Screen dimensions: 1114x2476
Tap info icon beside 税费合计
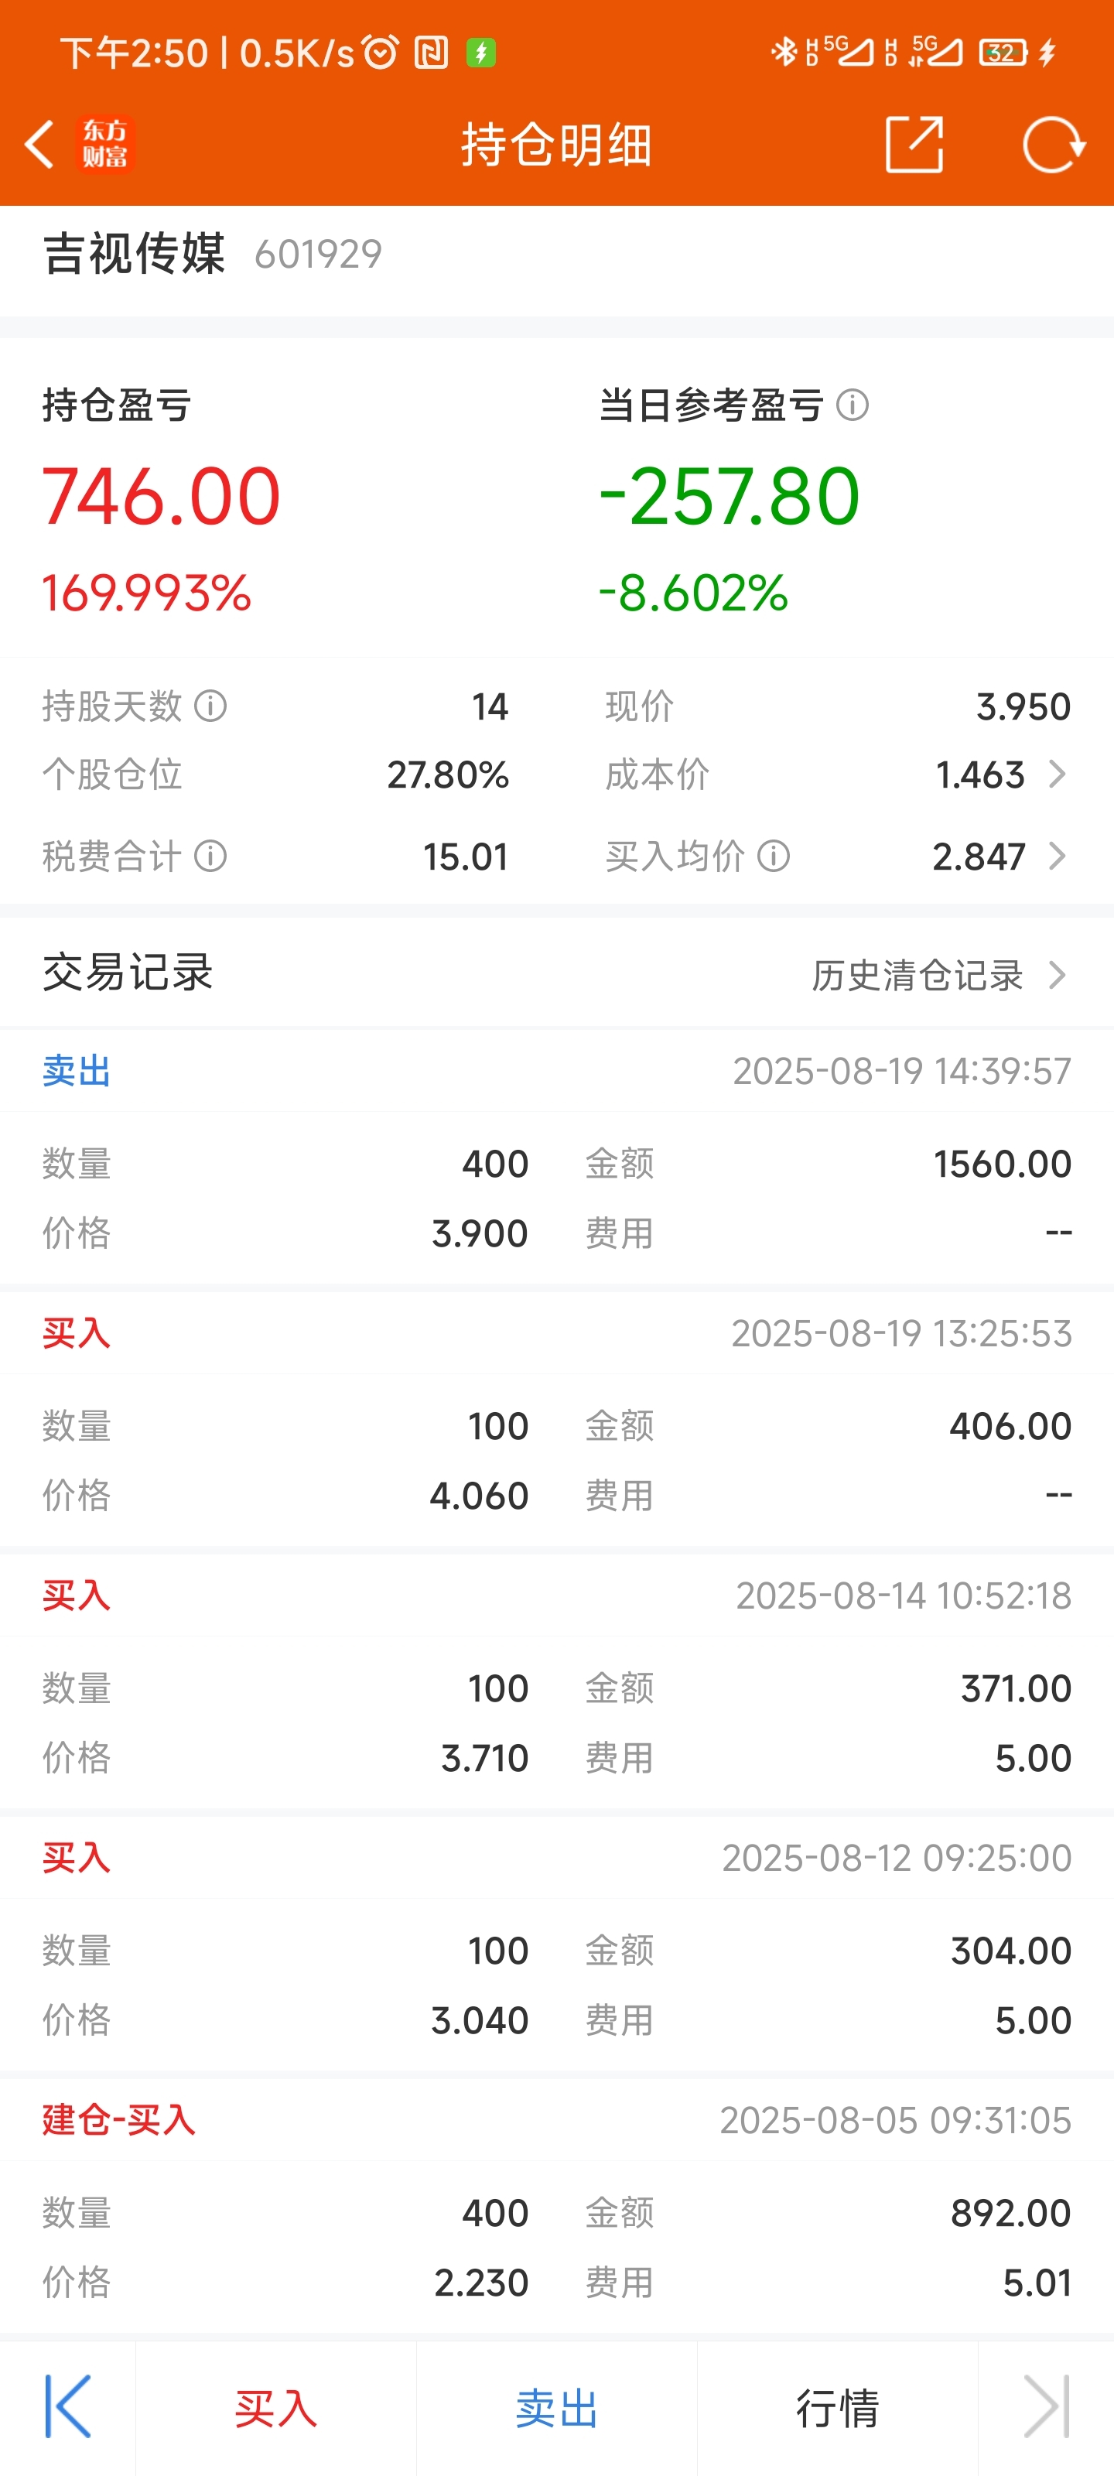coord(210,856)
